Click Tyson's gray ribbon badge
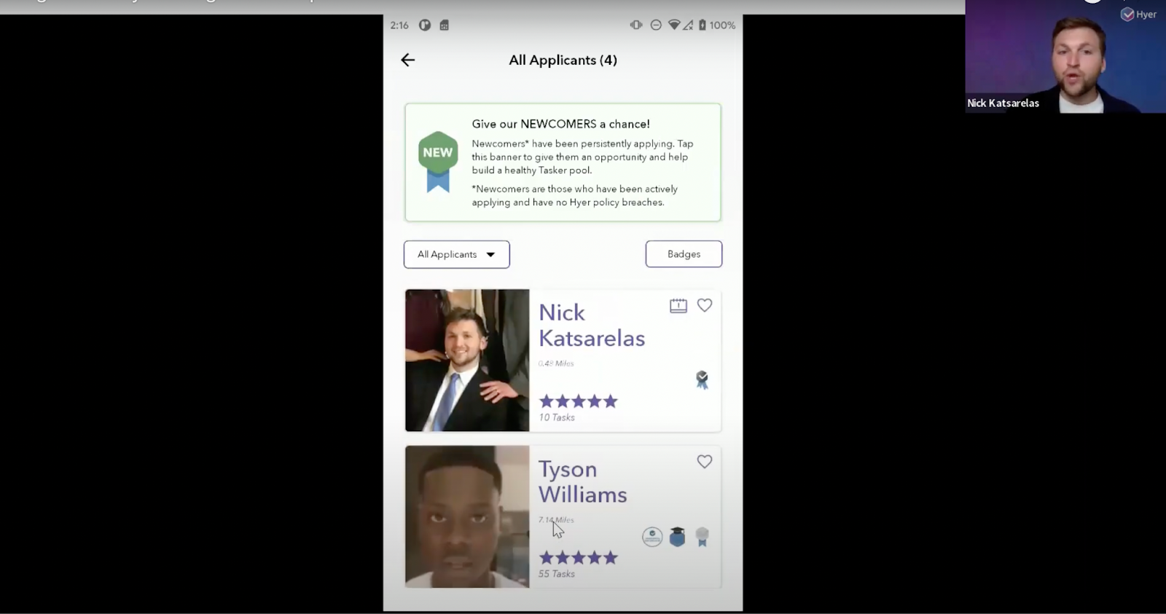The image size is (1166, 614). coord(702,537)
